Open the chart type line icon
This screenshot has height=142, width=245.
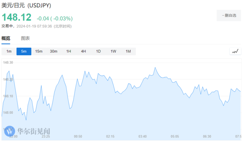click(235, 51)
